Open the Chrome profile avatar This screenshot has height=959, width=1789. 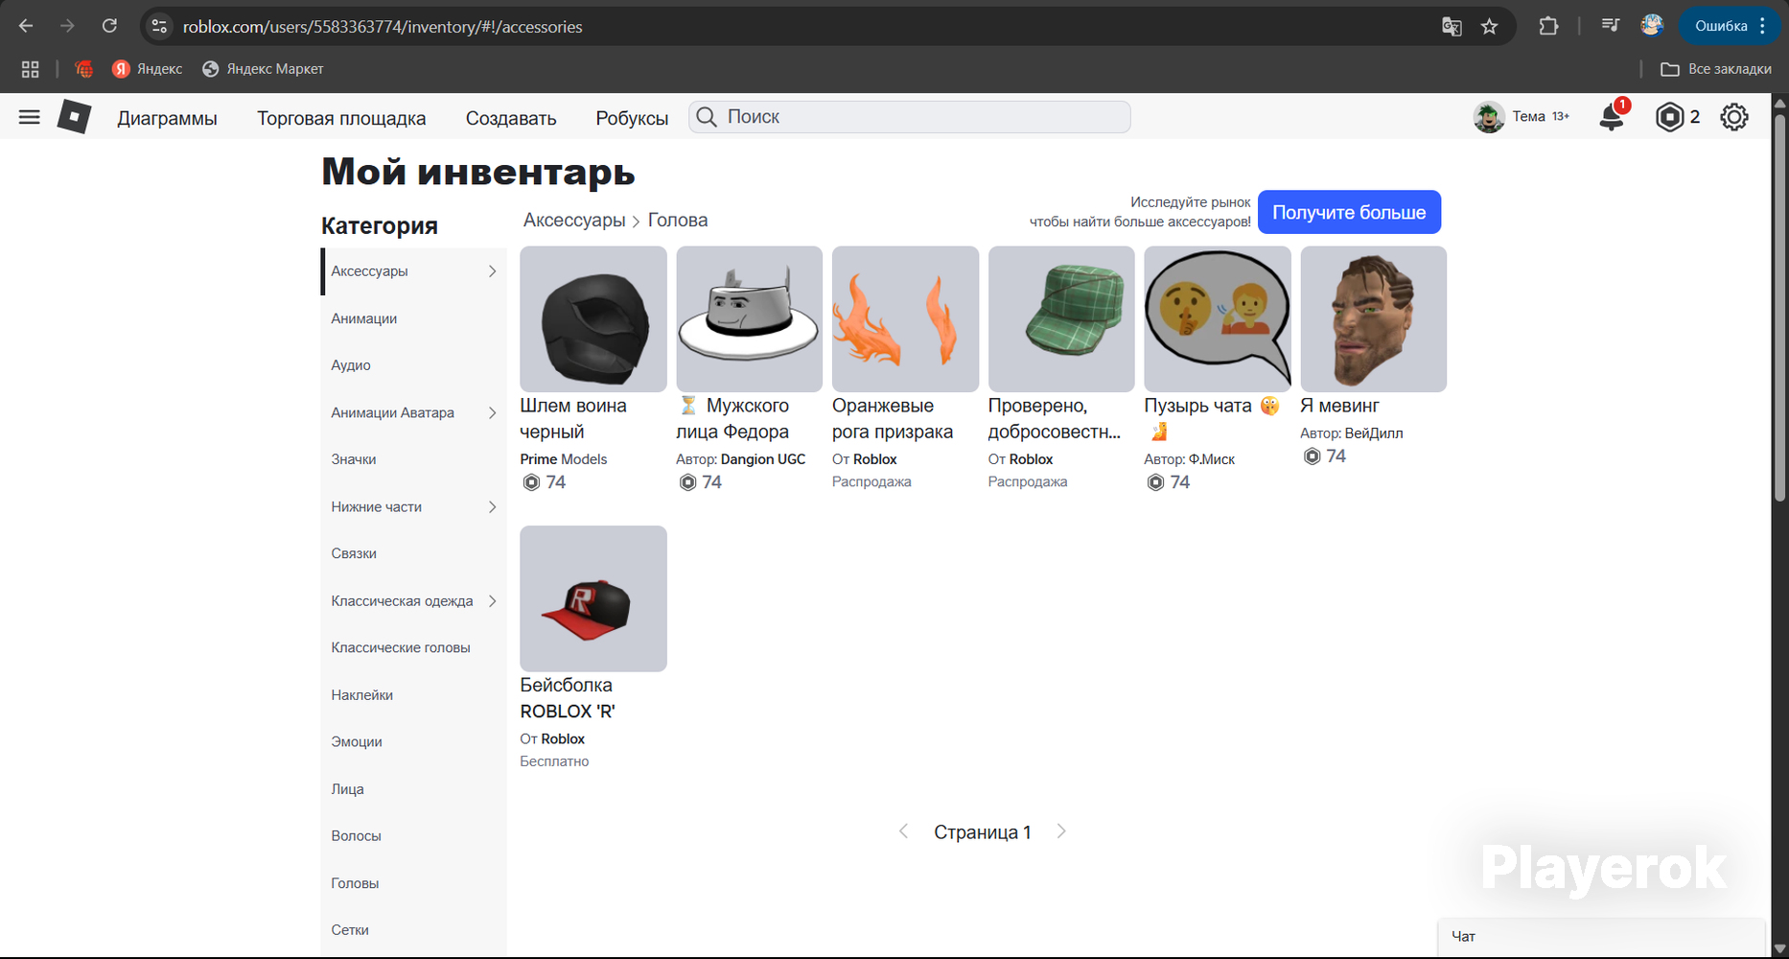1651,26
